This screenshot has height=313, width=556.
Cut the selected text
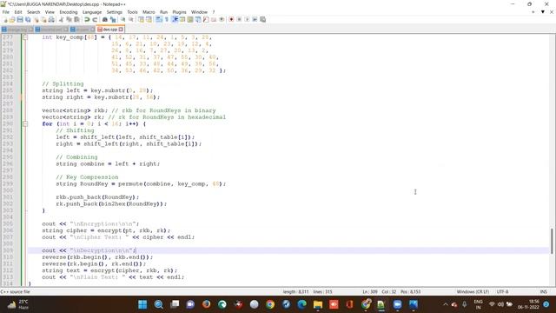click(61, 19)
